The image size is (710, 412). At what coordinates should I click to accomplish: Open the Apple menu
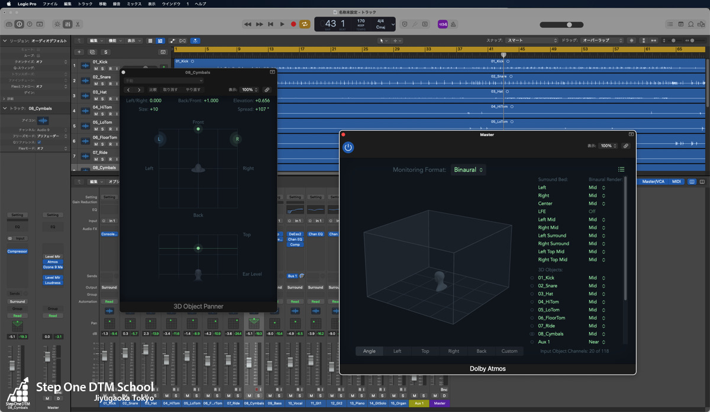[8, 4]
